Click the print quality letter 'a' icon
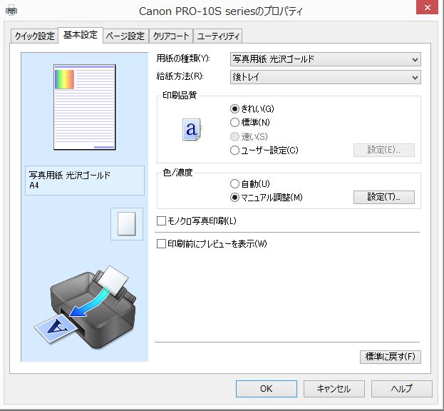444x411 pixels. click(x=192, y=129)
